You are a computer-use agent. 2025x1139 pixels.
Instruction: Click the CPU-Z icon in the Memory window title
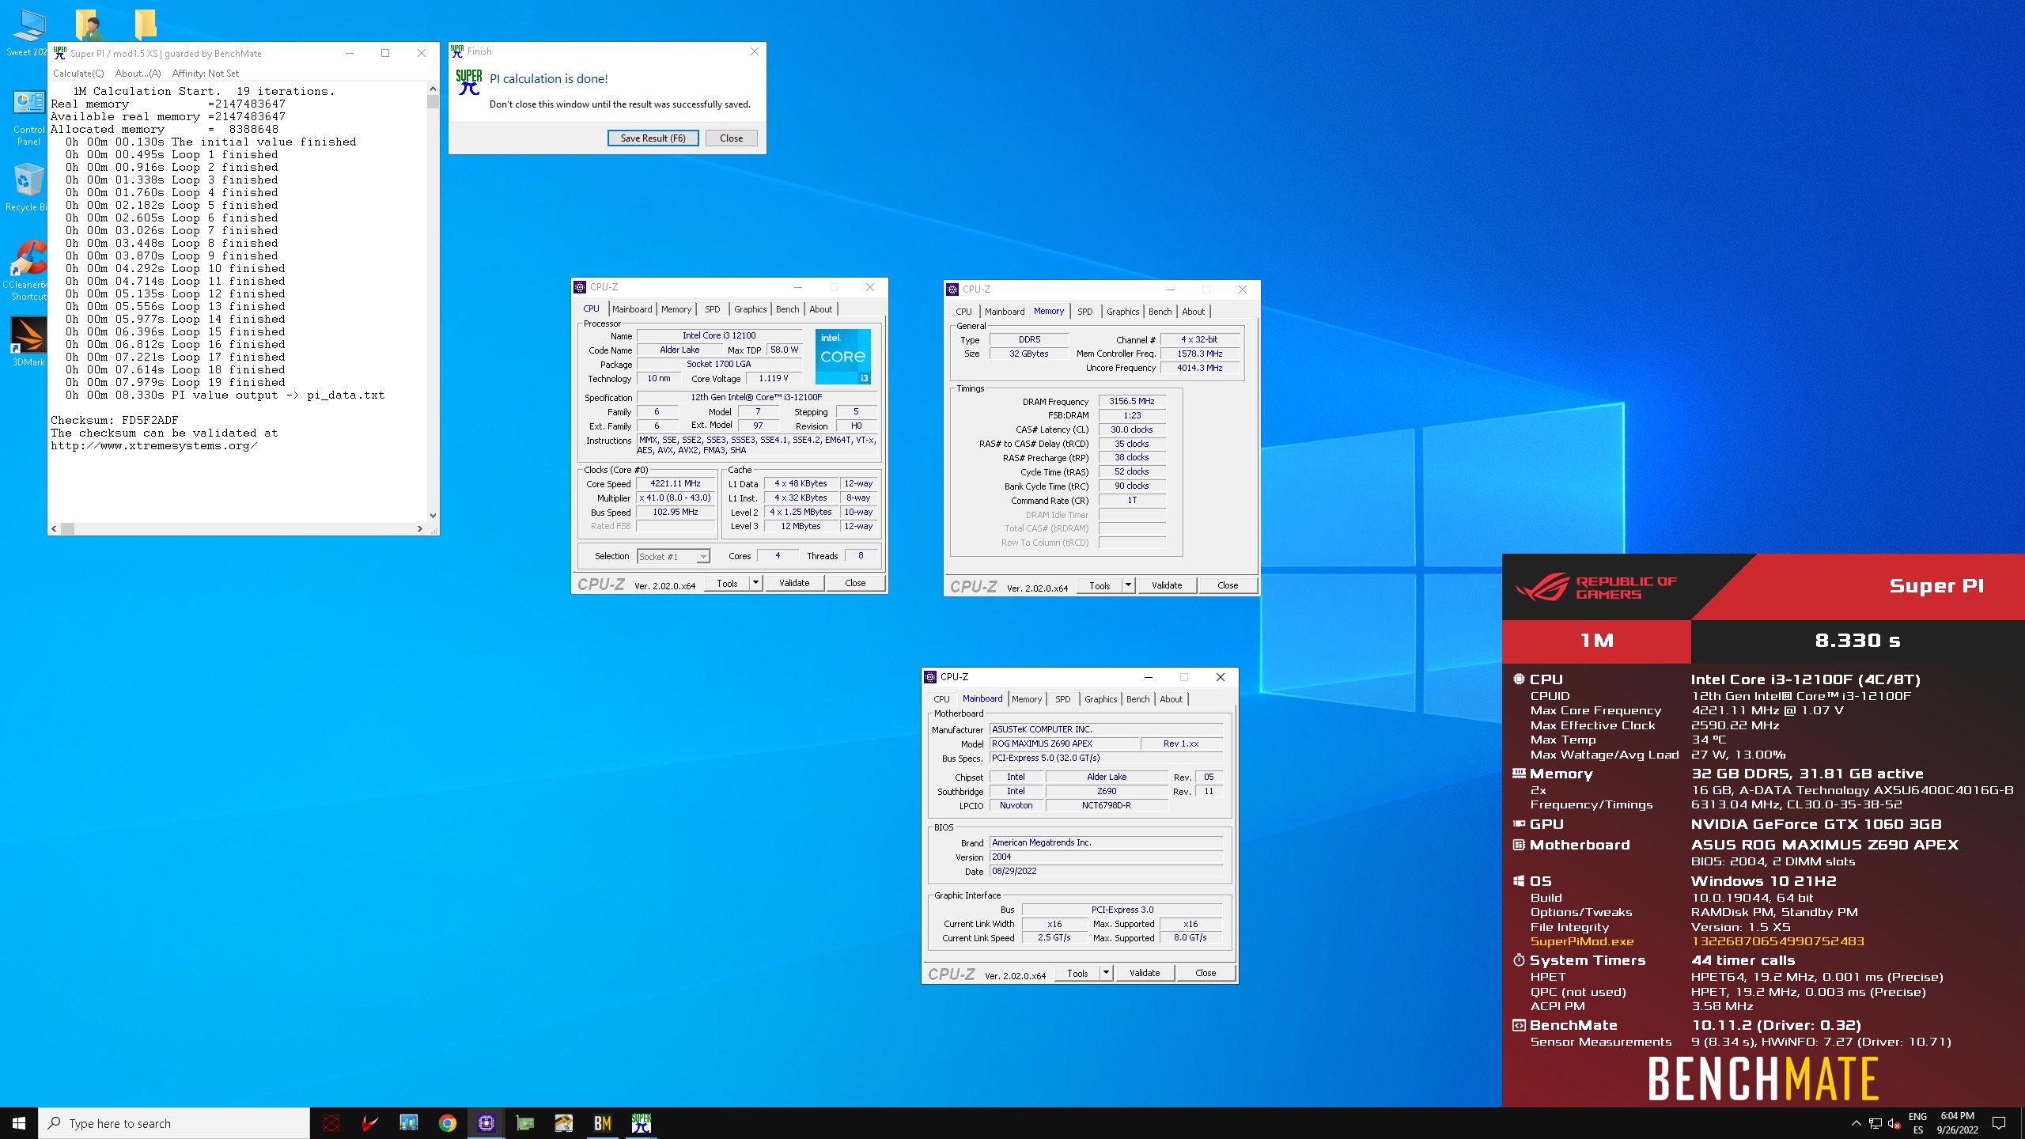point(953,289)
